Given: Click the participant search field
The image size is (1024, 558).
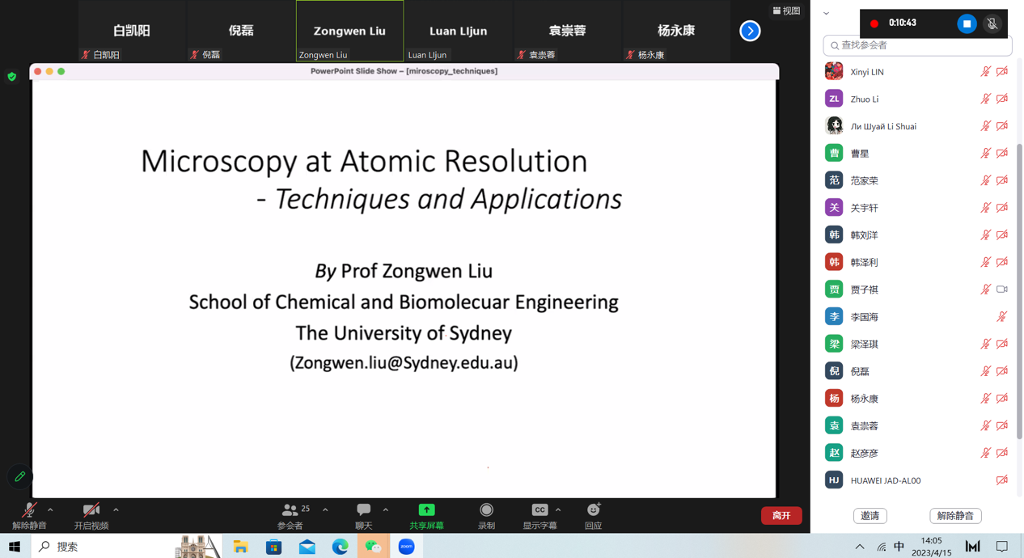Looking at the screenshot, I should pos(918,45).
